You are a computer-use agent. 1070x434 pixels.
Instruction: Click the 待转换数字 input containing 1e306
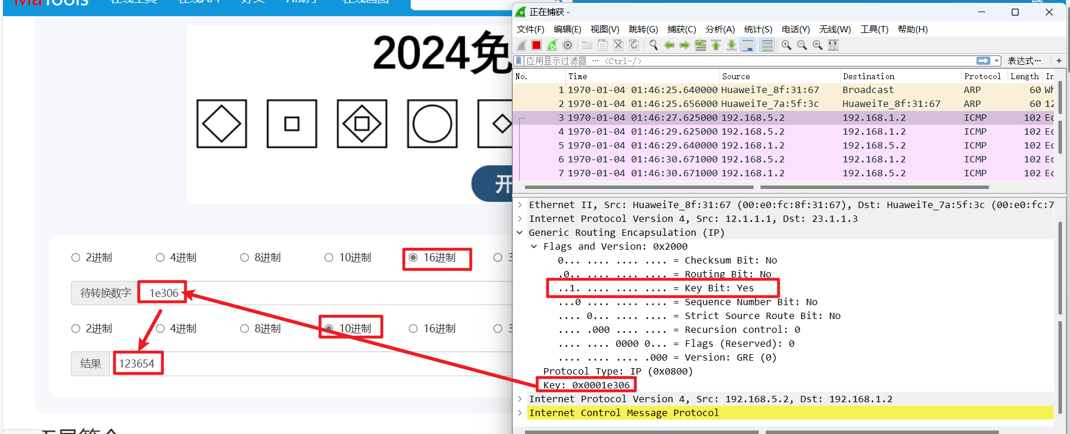[324, 293]
